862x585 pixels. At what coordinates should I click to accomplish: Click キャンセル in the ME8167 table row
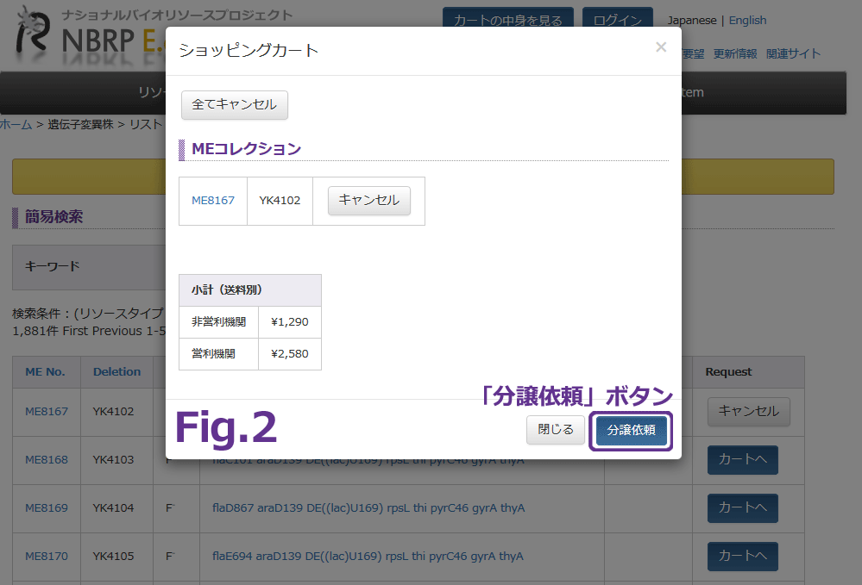click(x=748, y=411)
